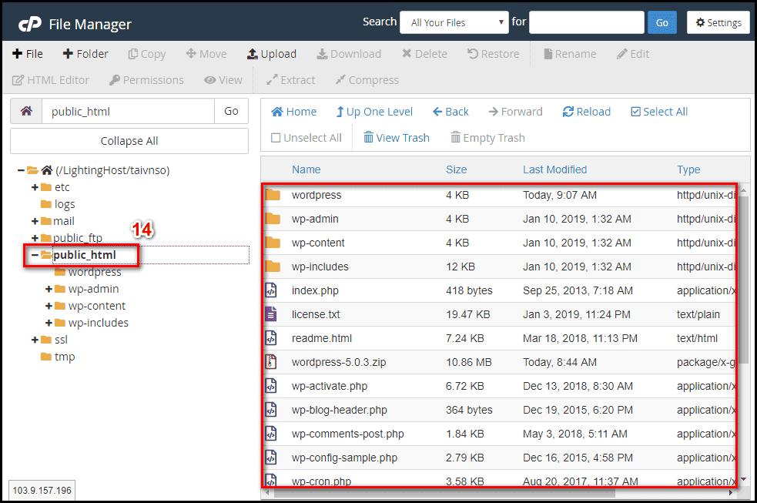757x503 pixels.
Task: Open View Trash
Action: (397, 138)
